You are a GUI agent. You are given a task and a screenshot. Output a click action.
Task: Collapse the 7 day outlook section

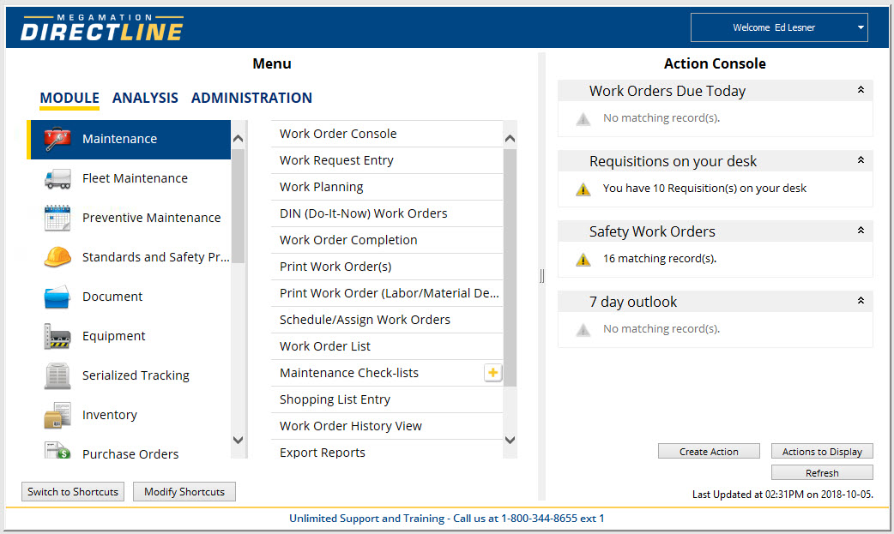pos(861,301)
